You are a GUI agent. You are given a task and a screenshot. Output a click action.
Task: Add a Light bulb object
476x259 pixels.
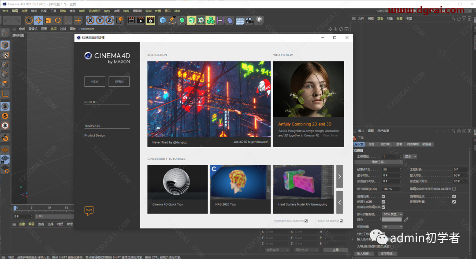click(x=259, y=20)
